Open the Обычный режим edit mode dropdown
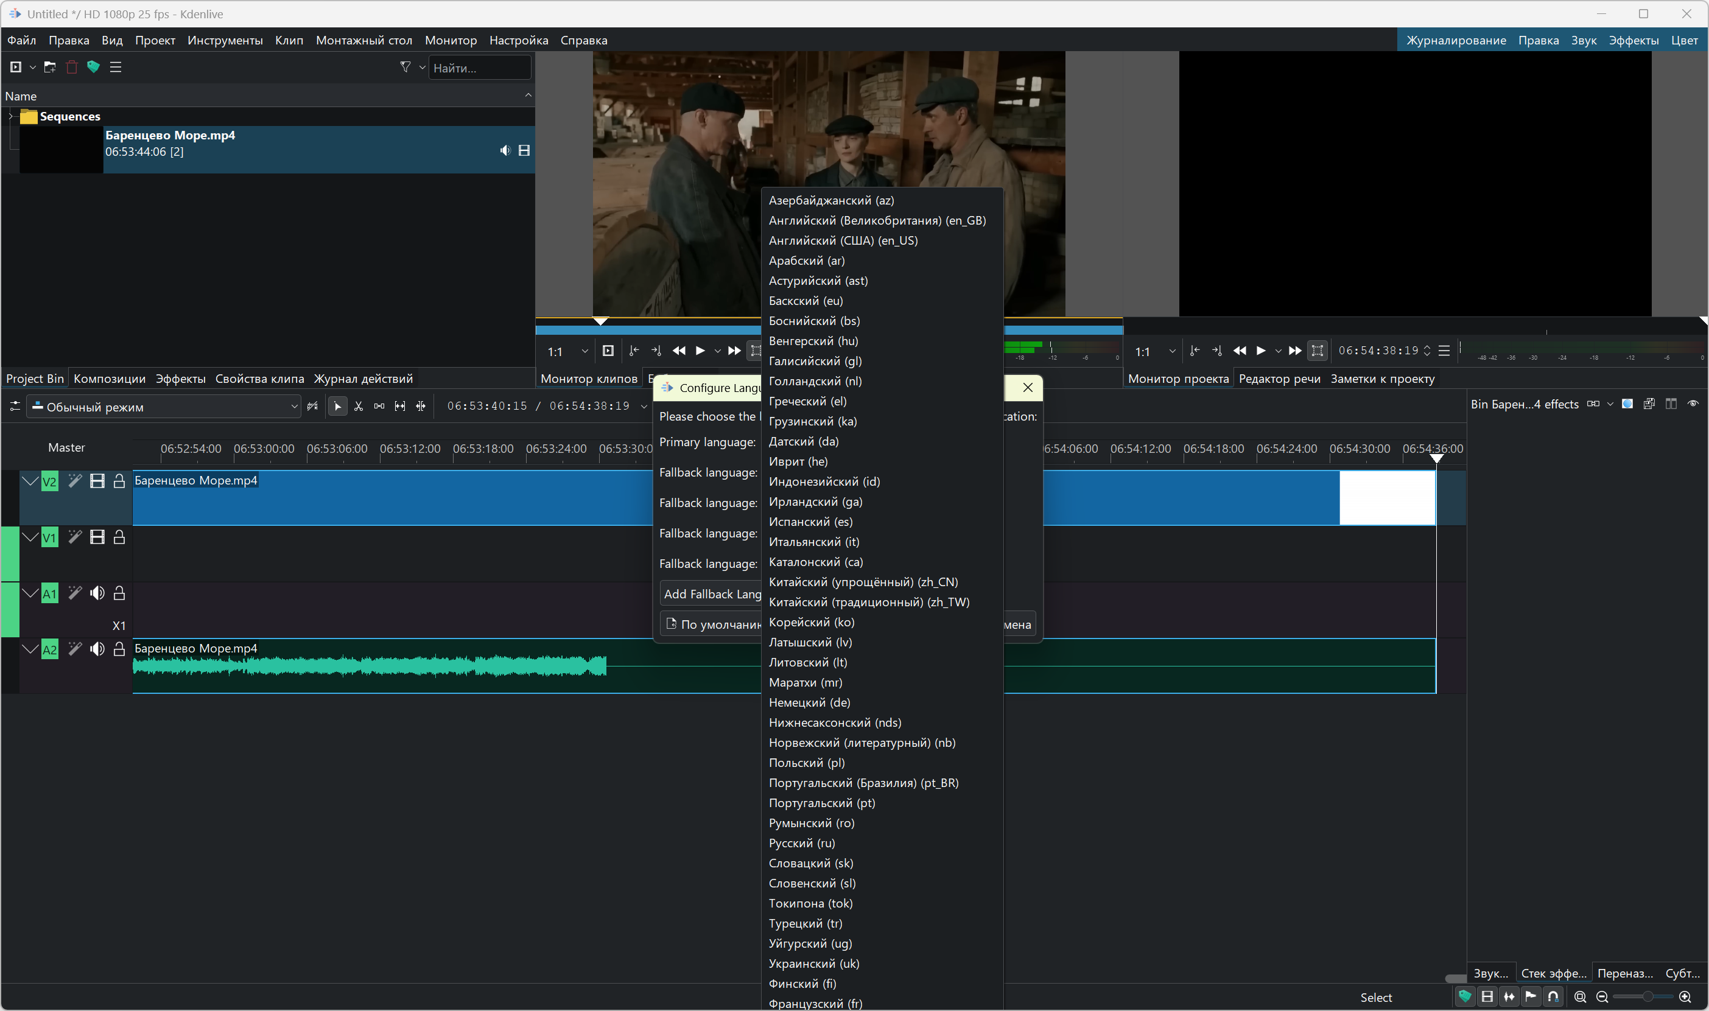The image size is (1709, 1011). pyautogui.click(x=164, y=407)
